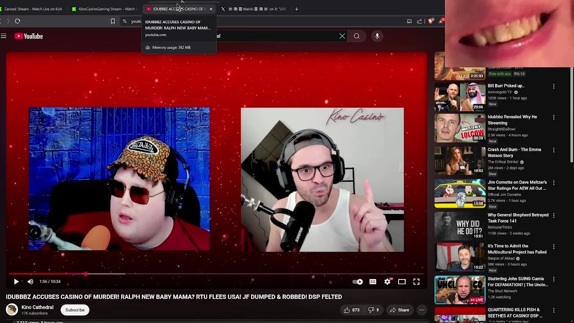Start voice search with the microphone
574x323 pixels.
click(x=377, y=36)
